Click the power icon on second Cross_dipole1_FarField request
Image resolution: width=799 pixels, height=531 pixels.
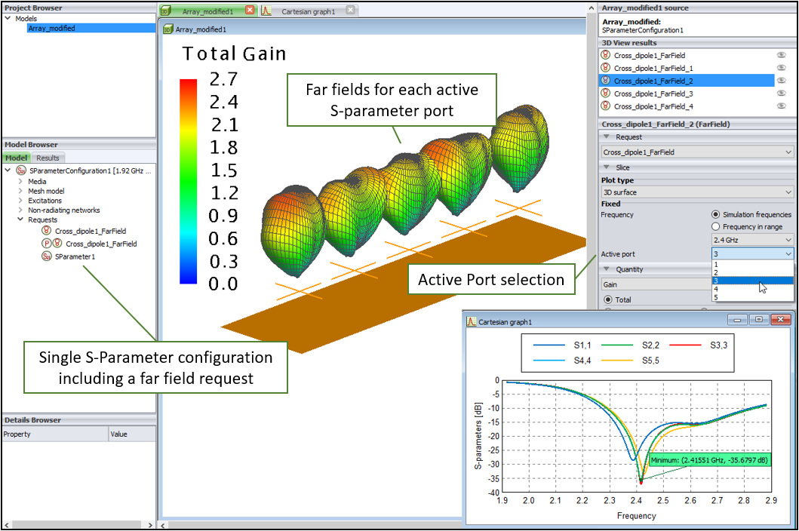coord(46,244)
